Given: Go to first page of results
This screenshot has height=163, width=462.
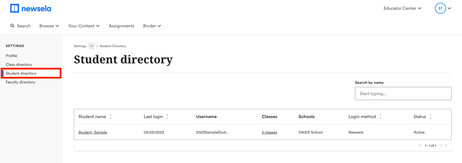Looking at the screenshot, I should point(421,146).
